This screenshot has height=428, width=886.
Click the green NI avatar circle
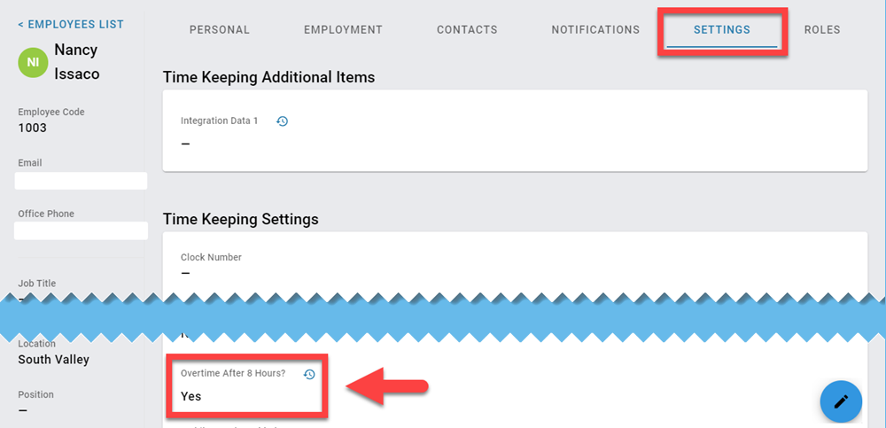[33, 62]
